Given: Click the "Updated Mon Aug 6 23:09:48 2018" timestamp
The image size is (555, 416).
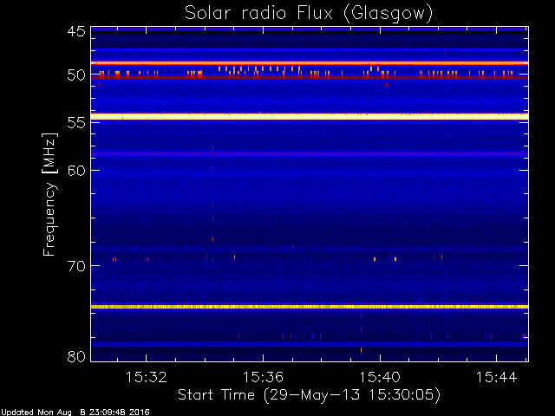Looking at the screenshot, I should (75, 413).
